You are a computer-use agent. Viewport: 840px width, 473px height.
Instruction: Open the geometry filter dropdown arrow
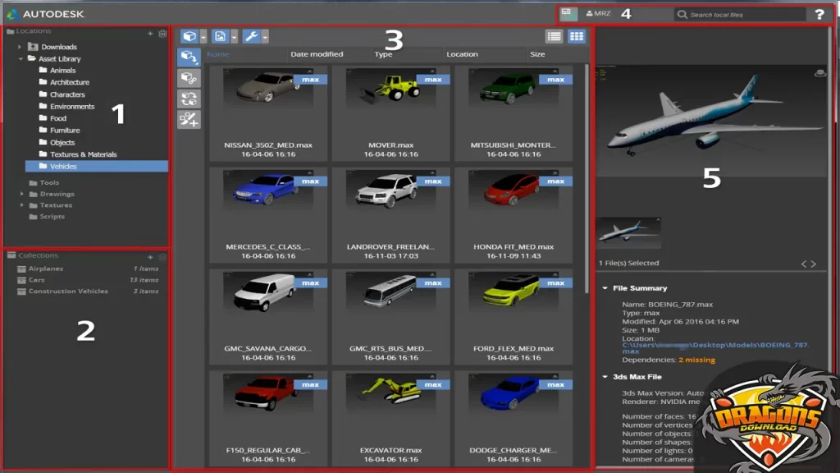click(203, 36)
